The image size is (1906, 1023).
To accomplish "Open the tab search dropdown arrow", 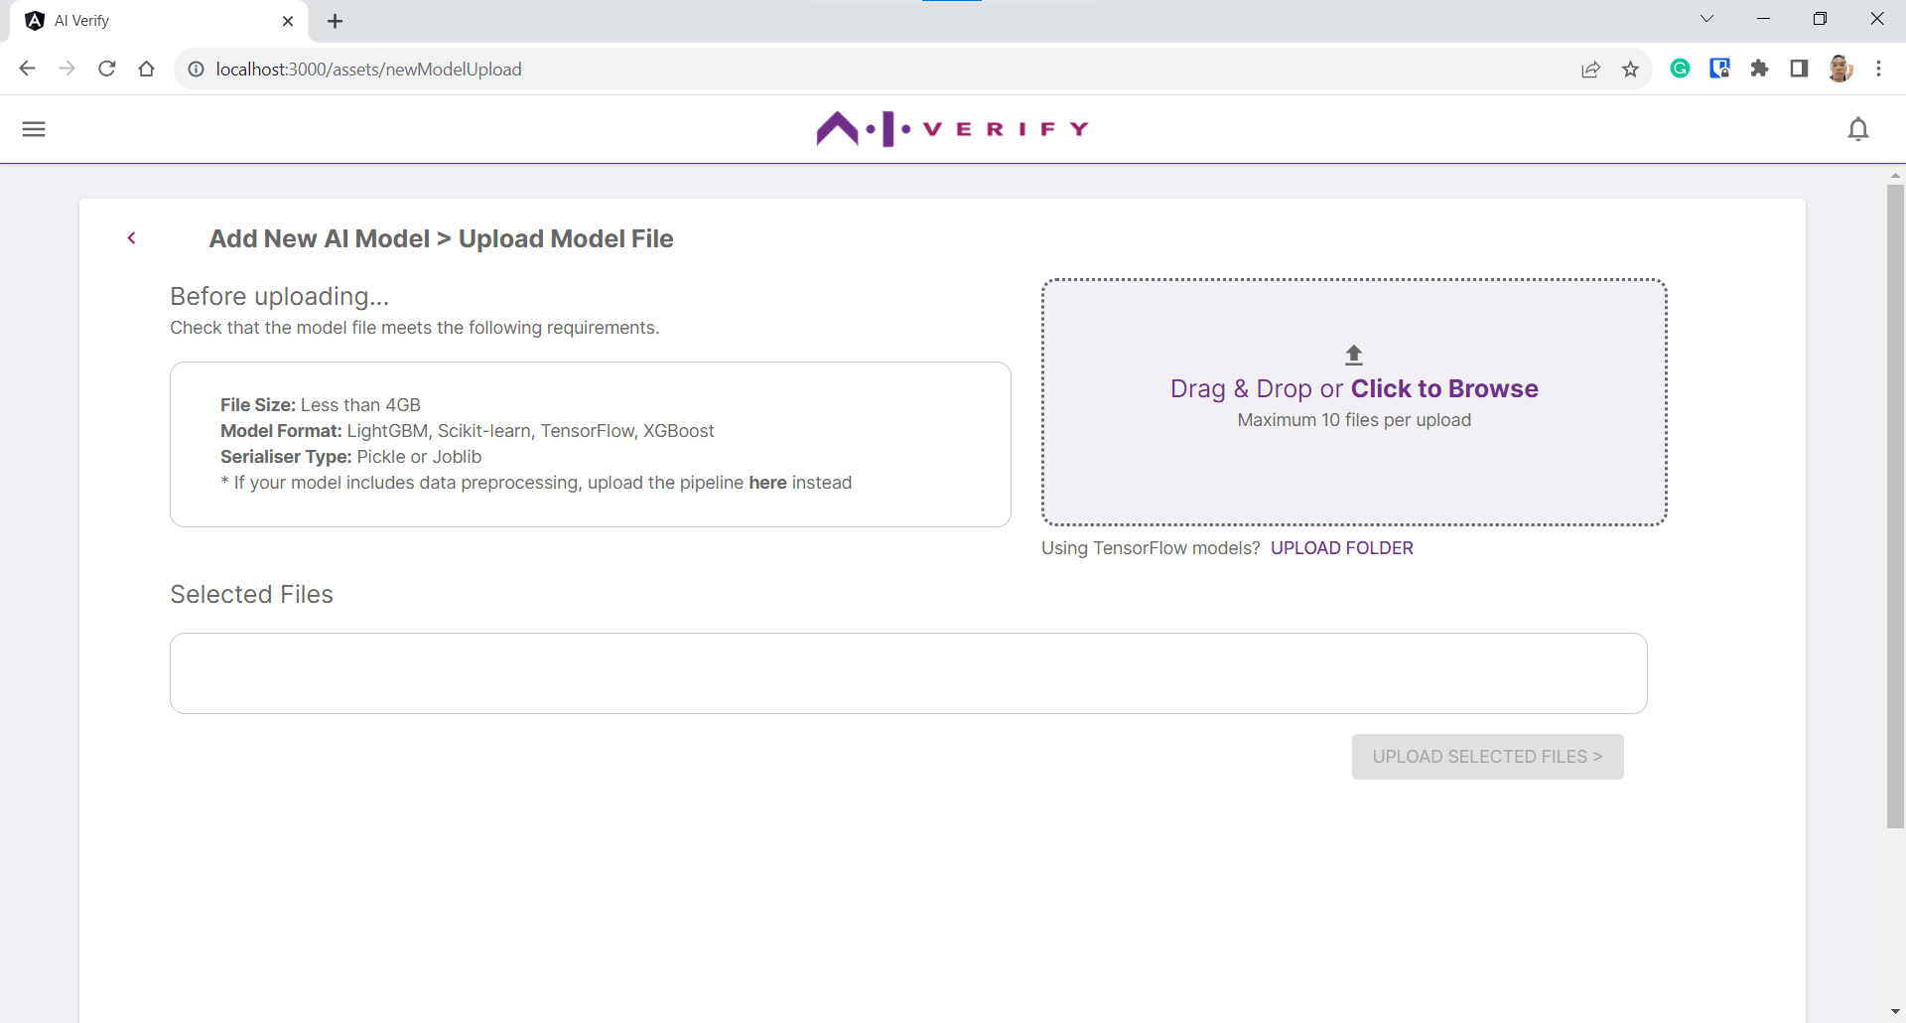I will coord(1707,18).
